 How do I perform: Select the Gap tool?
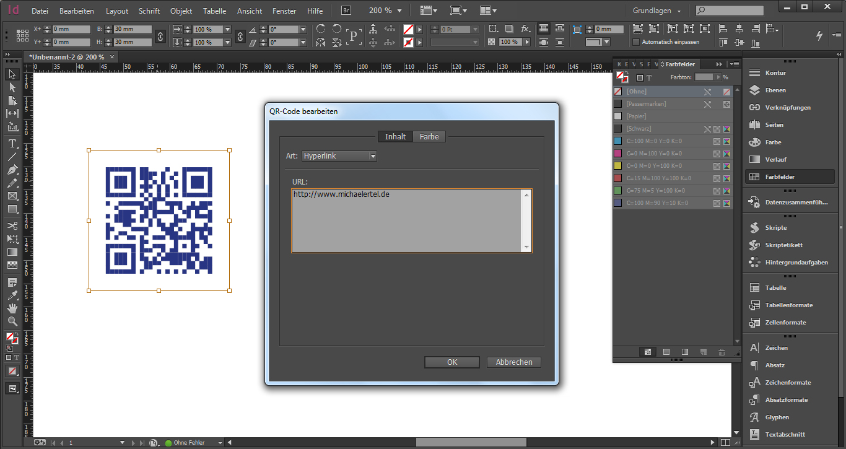(12, 113)
